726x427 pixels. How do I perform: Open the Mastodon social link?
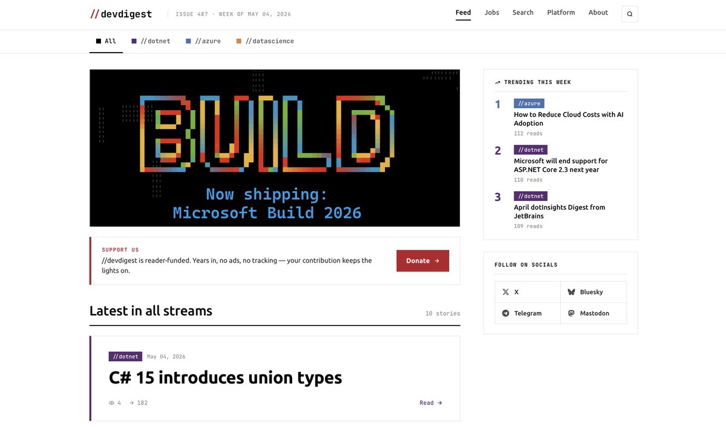click(x=594, y=313)
